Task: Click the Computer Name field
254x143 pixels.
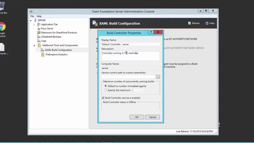Action: 131,68
